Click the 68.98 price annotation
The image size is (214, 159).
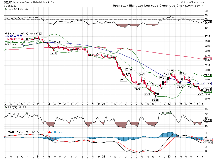[x=147, y=94]
